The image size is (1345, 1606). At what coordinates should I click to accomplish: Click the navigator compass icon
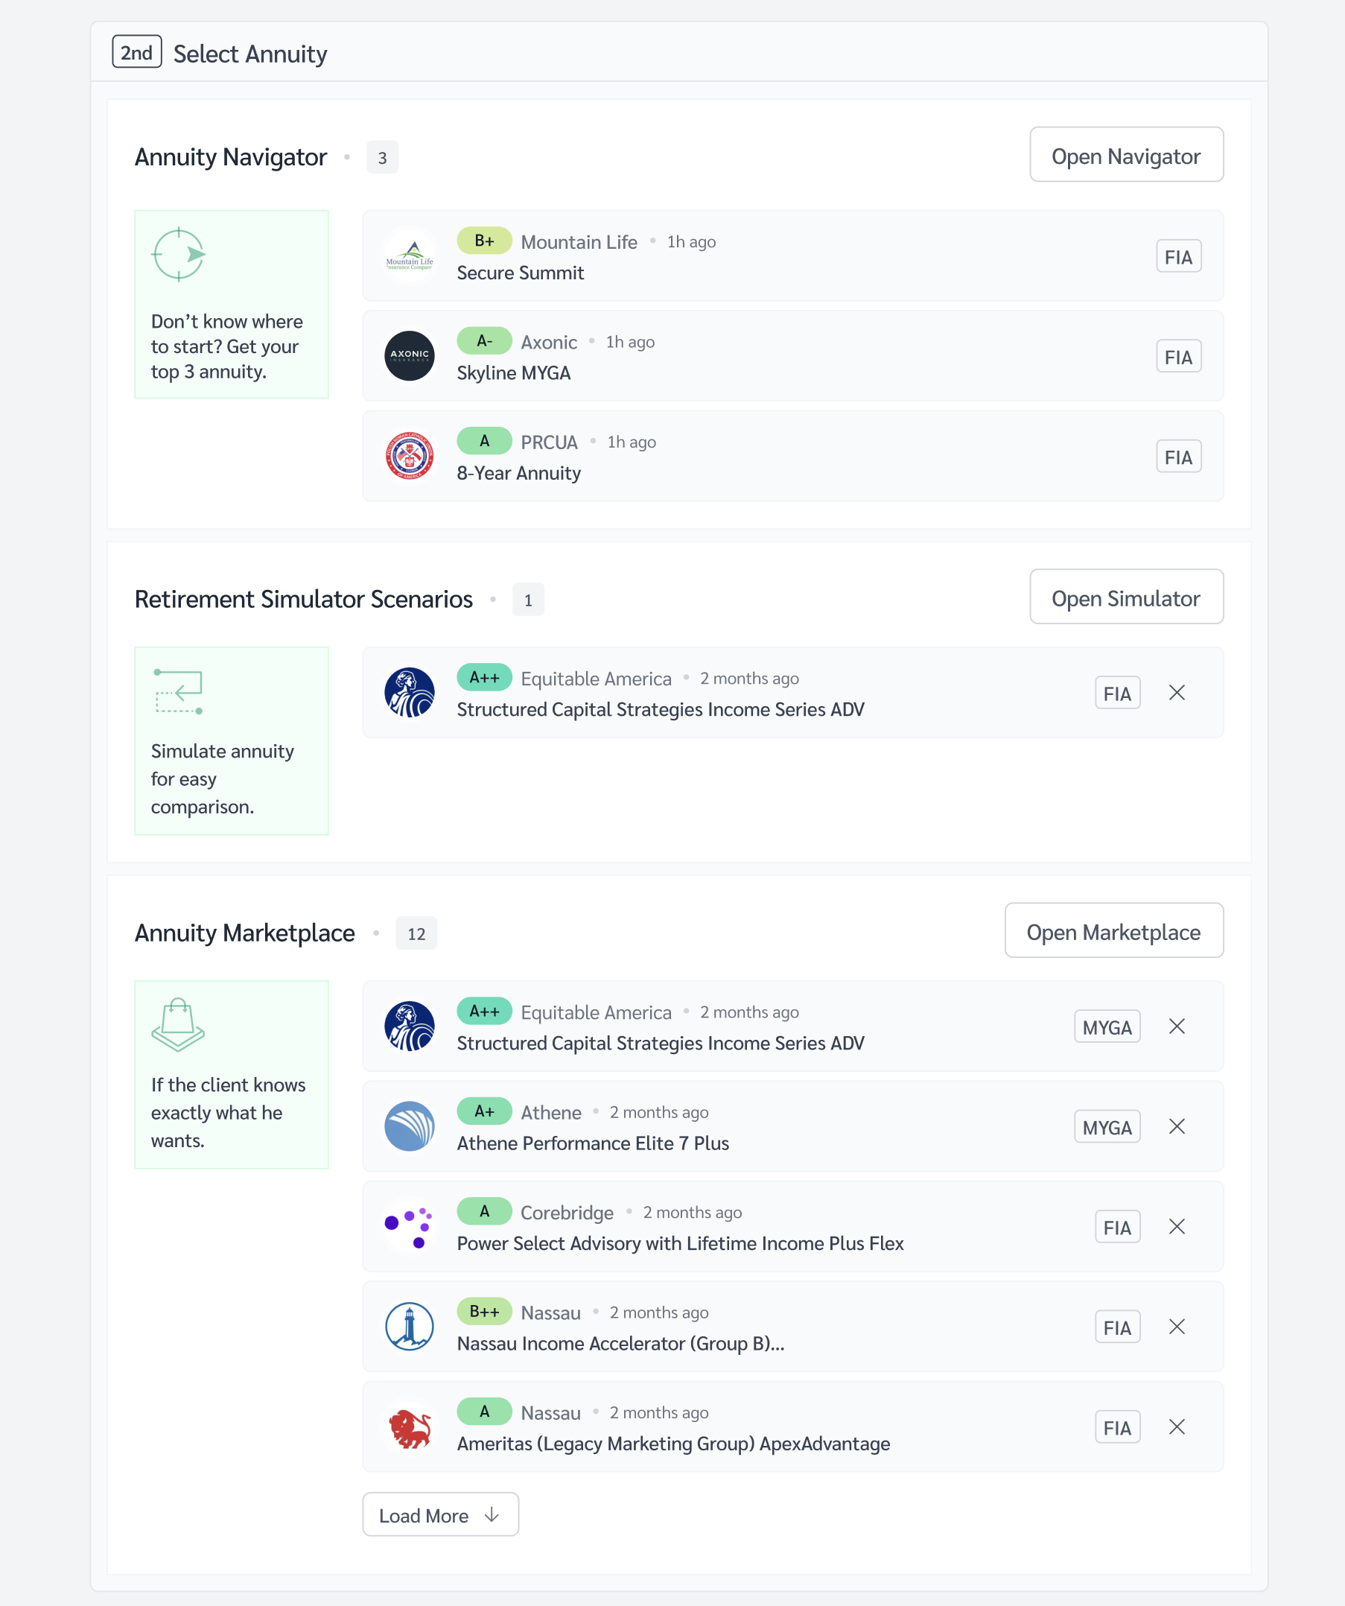click(179, 255)
